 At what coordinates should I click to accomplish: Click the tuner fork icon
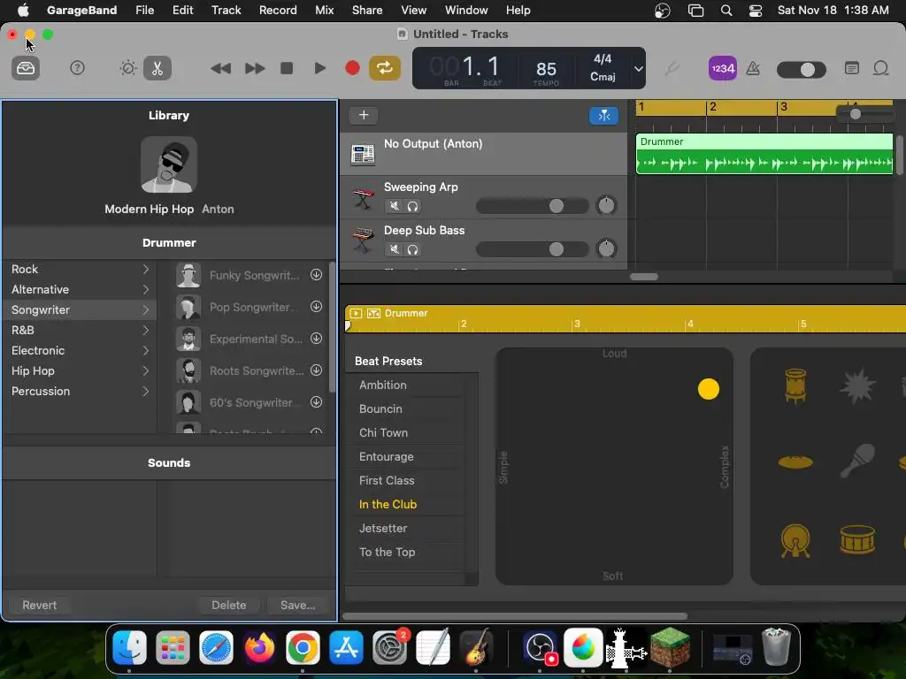click(671, 69)
